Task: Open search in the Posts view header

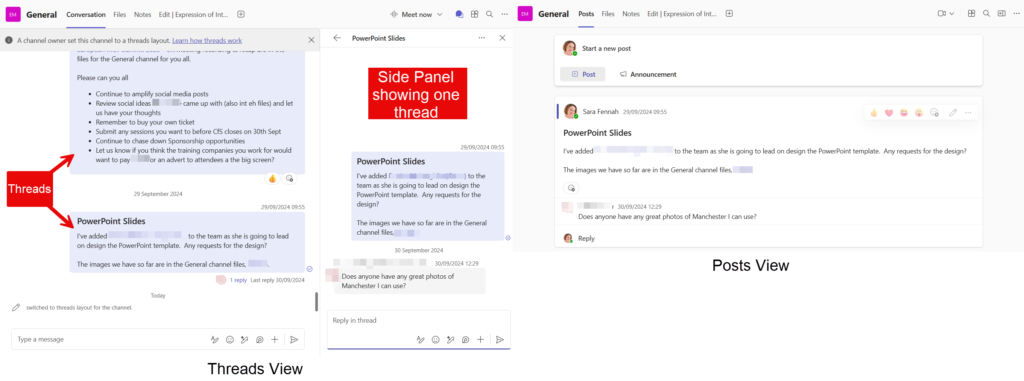Action: [x=986, y=14]
